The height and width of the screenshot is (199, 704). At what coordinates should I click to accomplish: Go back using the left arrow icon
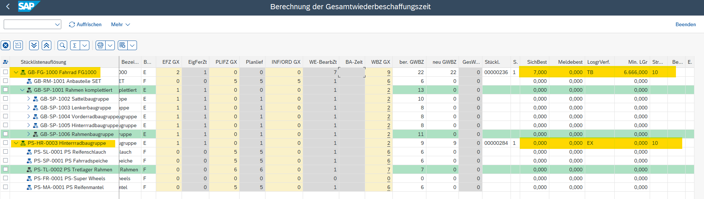coord(8,7)
